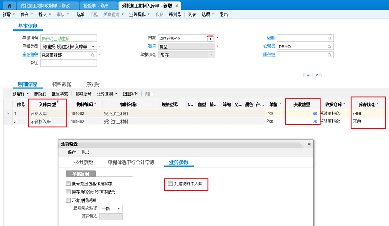Check 批号范围包含作废状态 option

click(68, 183)
